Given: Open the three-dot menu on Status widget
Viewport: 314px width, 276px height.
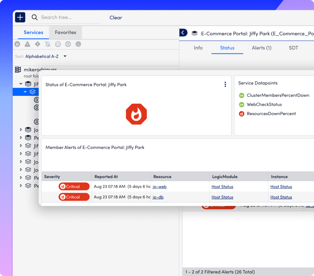Looking at the screenshot, I should tap(225, 84).
